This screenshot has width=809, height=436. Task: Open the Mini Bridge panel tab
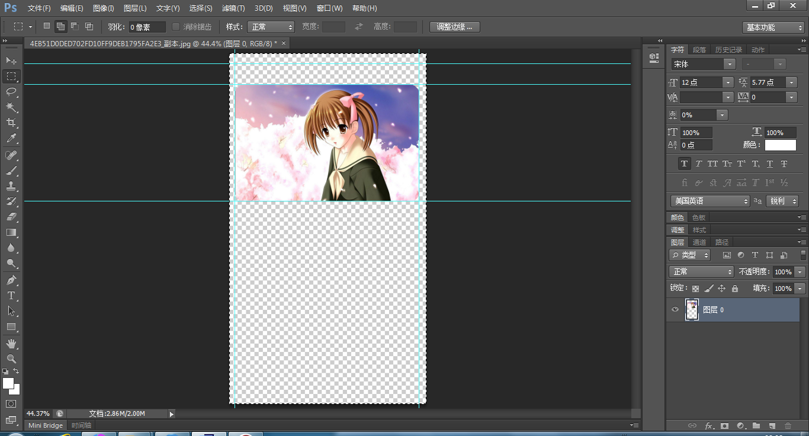click(x=46, y=425)
